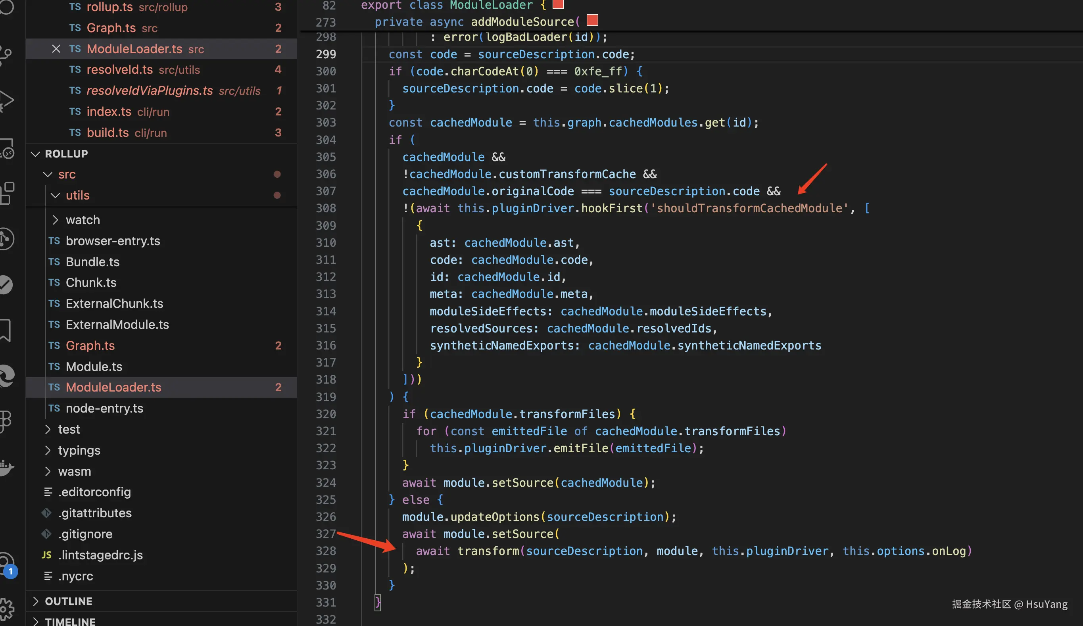The image size is (1083, 626).
Task: Click the Accounts icon with badge
Action: click(6, 563)
